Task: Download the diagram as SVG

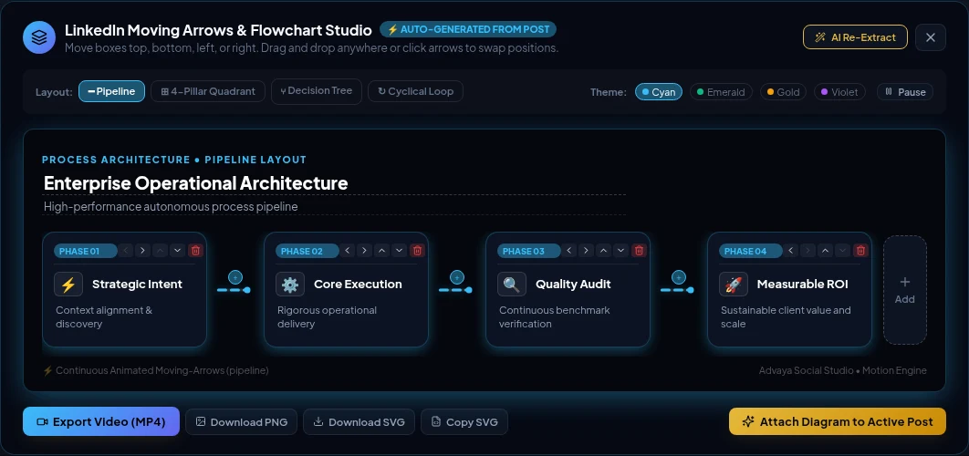Action: (359, 422)
